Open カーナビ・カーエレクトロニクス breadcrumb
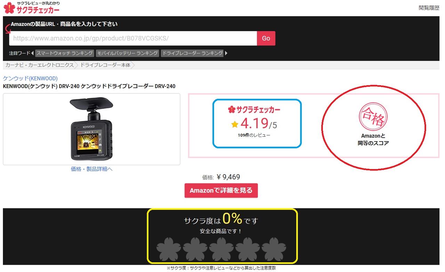This screenshot has height=272, width=445. (39, 65)
